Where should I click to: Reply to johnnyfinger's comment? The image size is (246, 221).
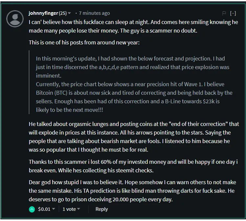(102, 209)
